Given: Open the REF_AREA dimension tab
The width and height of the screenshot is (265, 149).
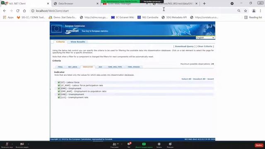Looking at the screenshot, I should (73, 67).
